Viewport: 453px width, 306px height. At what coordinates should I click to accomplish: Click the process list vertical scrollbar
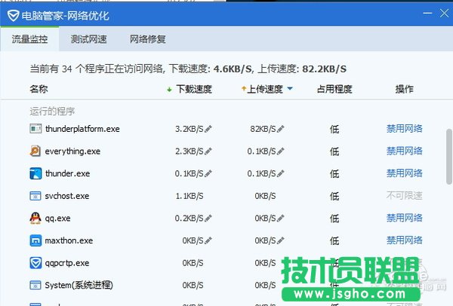[449, 157]
